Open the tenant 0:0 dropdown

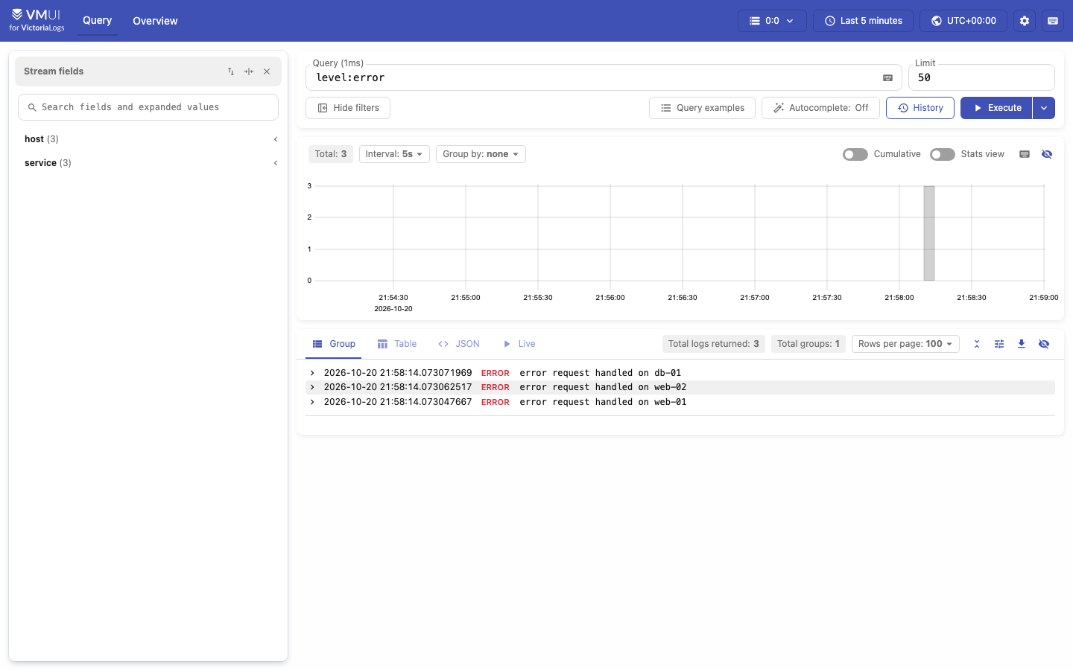click(772, 21)
